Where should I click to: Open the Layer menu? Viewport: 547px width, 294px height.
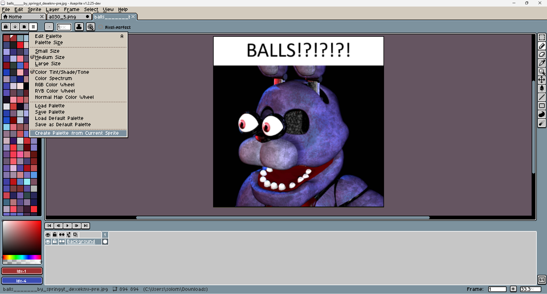click(x=52, y=9)
